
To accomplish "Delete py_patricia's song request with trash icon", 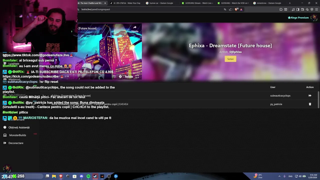I will coord(310,104).
